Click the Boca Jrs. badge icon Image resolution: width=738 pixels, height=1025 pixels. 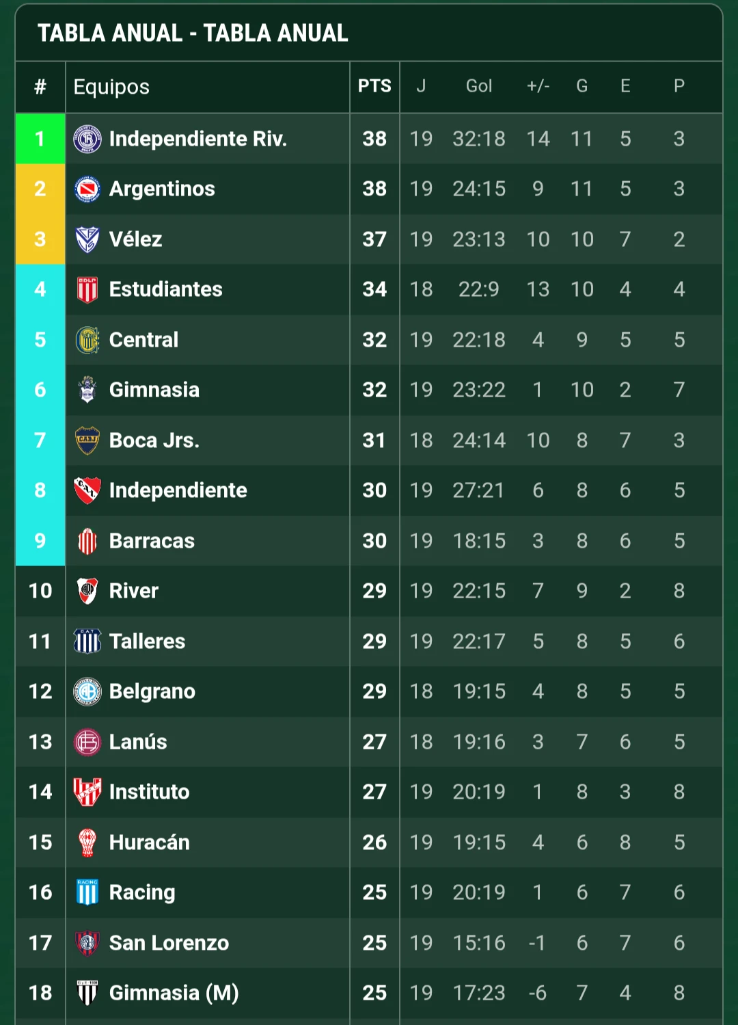coord(87,440)
